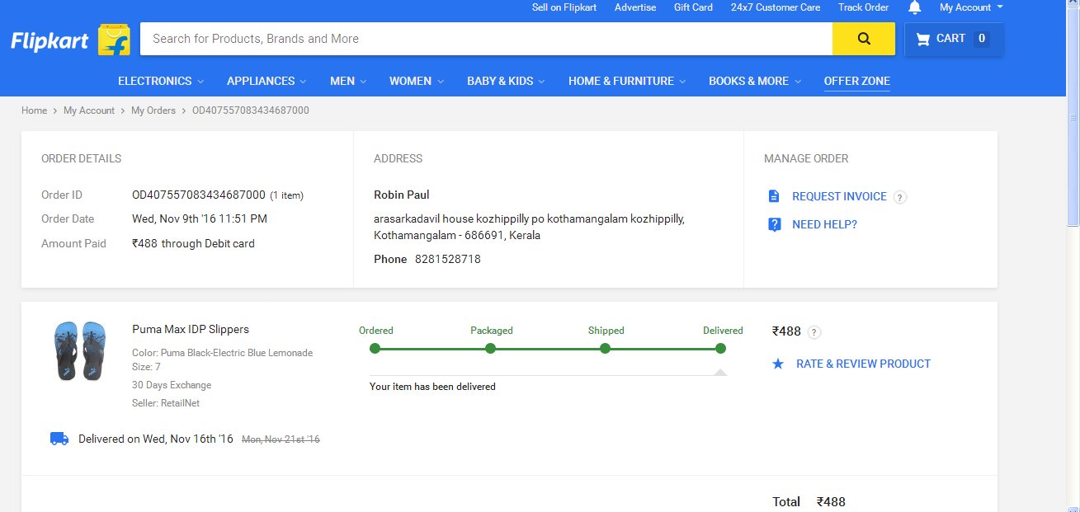Click the Flipkart shopping bag logo icon
The width and height of the screenshot is (1080, 512).
(x=115, y=40)
